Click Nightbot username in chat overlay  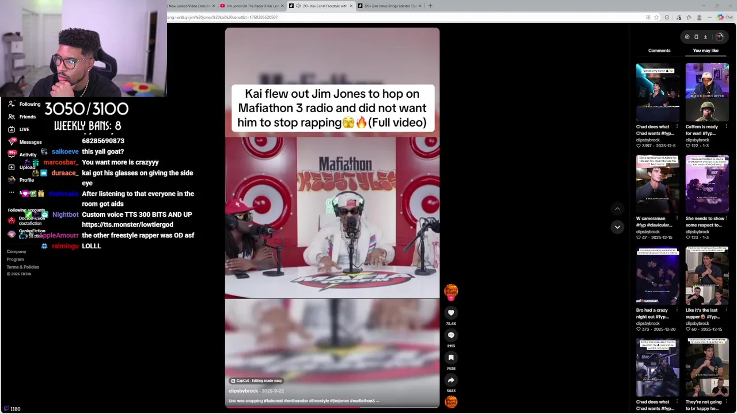click(x=65, y=214)
